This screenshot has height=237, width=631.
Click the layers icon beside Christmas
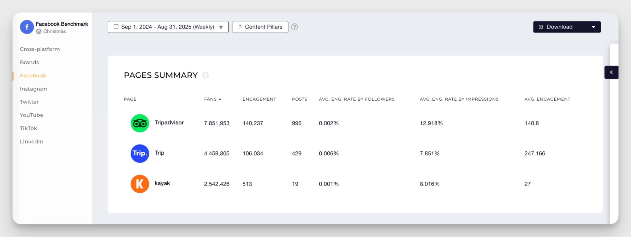[39, 32]
